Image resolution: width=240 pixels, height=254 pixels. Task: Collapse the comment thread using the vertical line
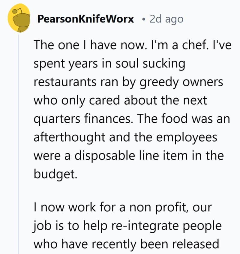coord(19,144)
